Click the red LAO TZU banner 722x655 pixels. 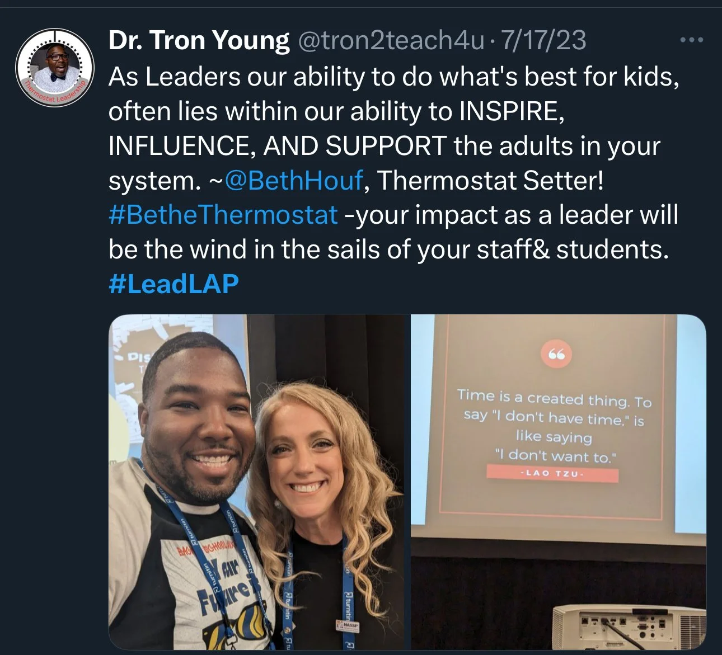coord(552,474)
